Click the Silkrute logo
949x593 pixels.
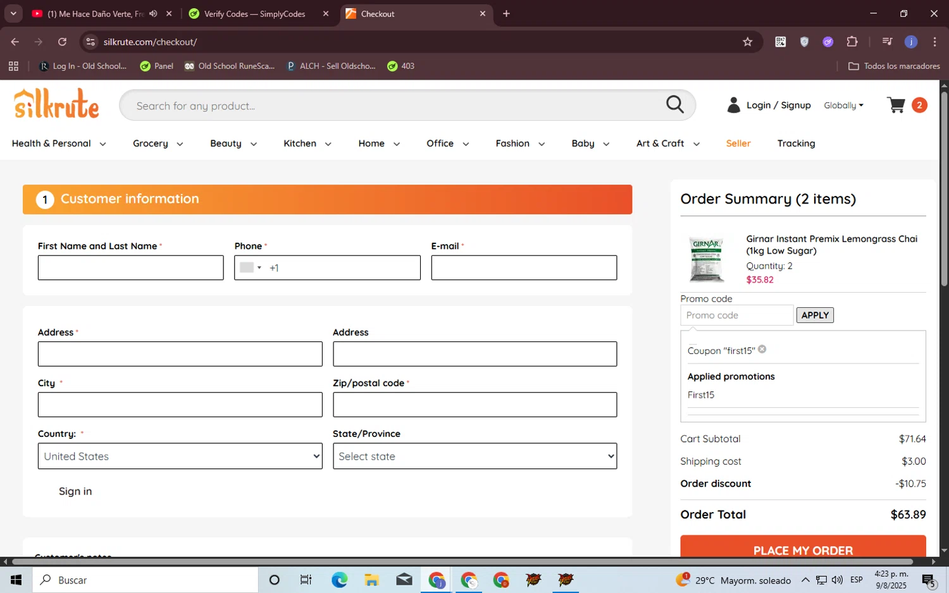(x=56, y=104)
